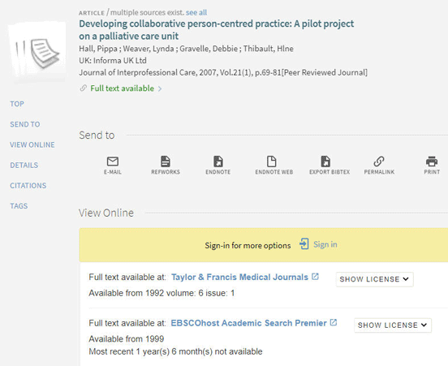This screenshot has width=448, height=366.
Task: Open Taylor & Francis Medical Journals link
Action: point(239,277)
